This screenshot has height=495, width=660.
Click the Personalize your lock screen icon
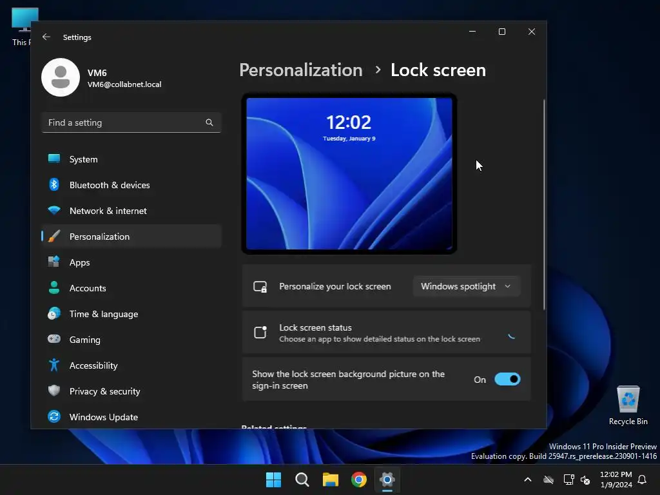tap(260, 287)
